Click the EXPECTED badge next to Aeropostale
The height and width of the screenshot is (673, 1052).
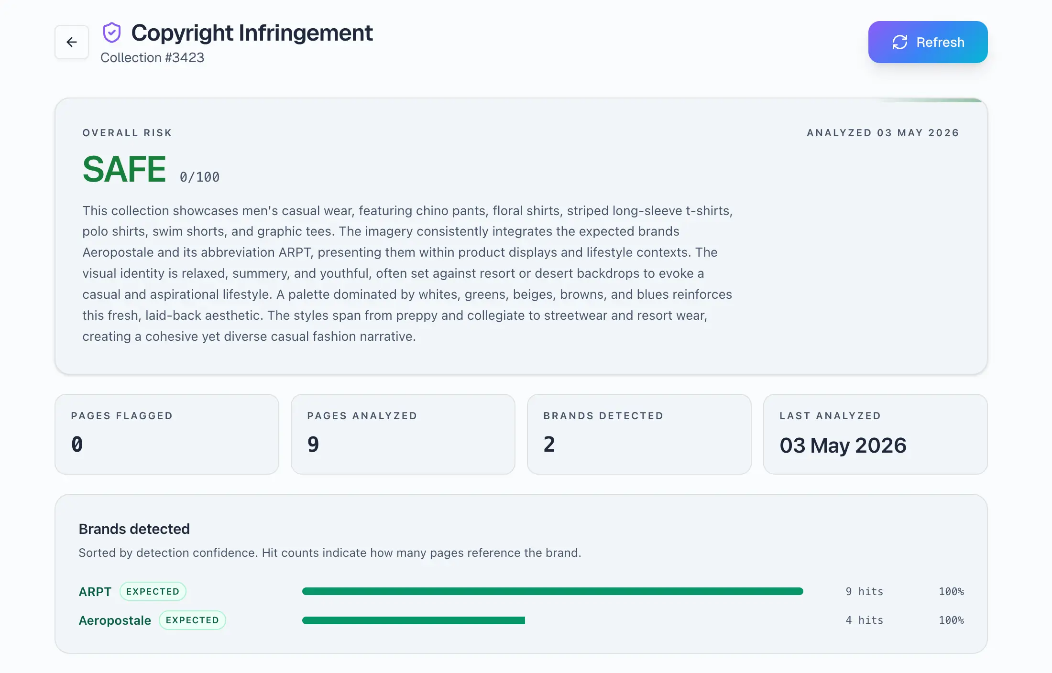pyautogui.click(x=192, y=620)
